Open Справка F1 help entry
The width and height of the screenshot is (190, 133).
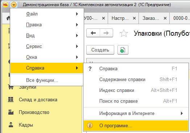(x=136, y=69)
